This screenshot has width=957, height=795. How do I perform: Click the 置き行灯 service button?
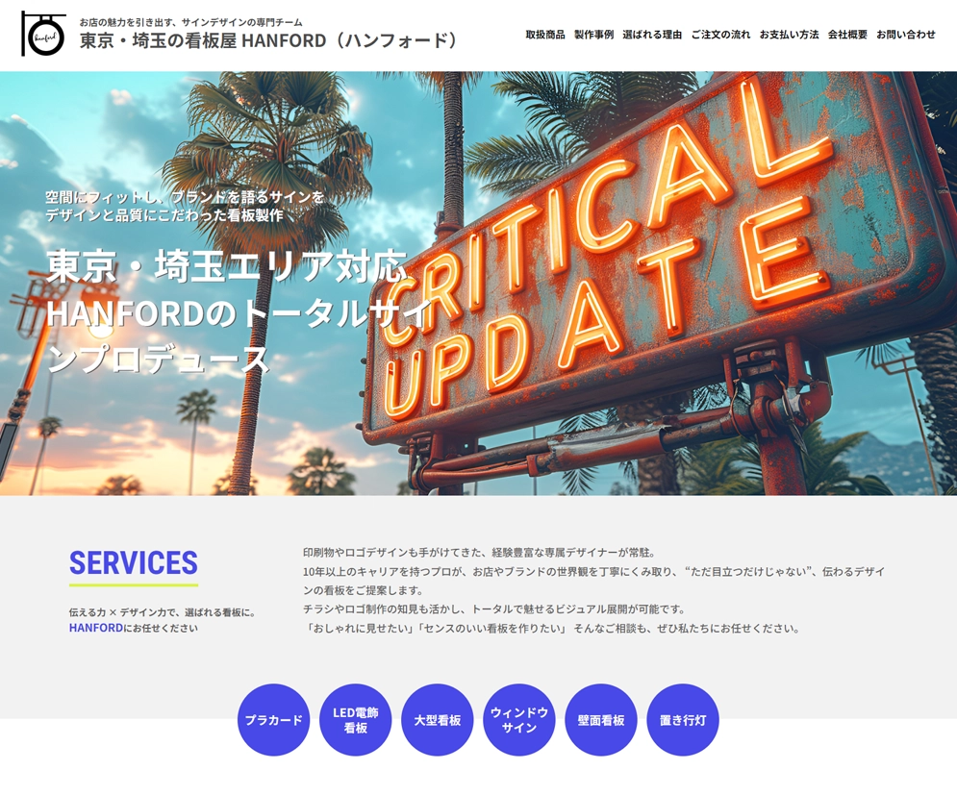click(x=683, y=720)
